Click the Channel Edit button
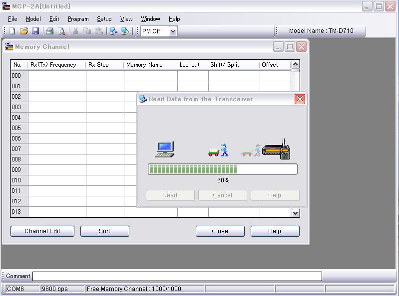 pos(42,231)
